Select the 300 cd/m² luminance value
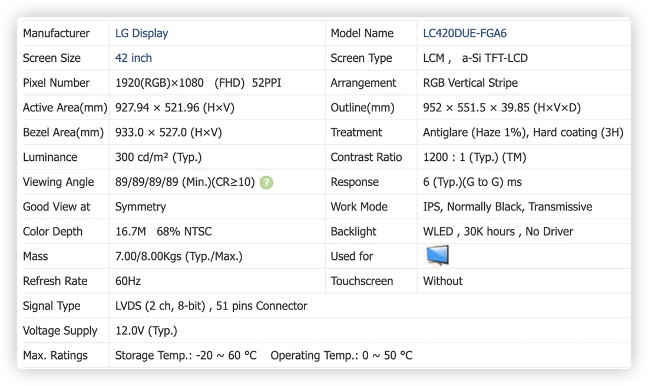The height and width of the screenshot is (386, 648). [158, 157]
